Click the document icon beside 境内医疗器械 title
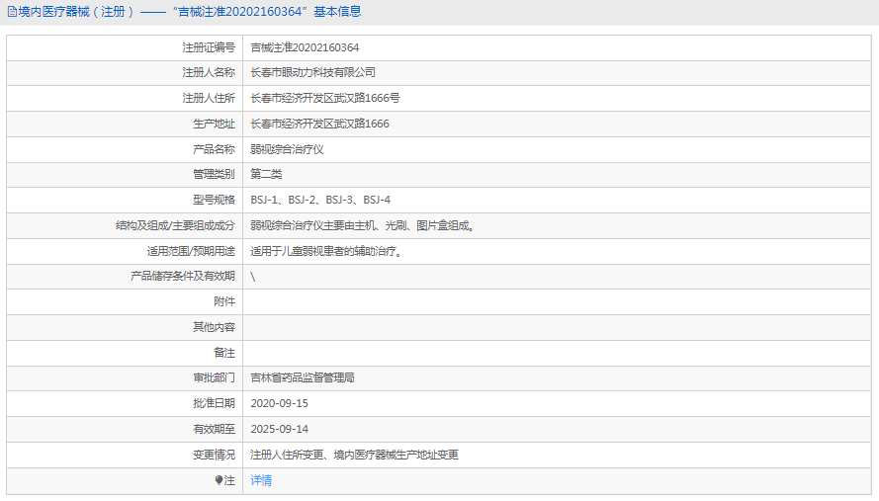 pos(12,12)
